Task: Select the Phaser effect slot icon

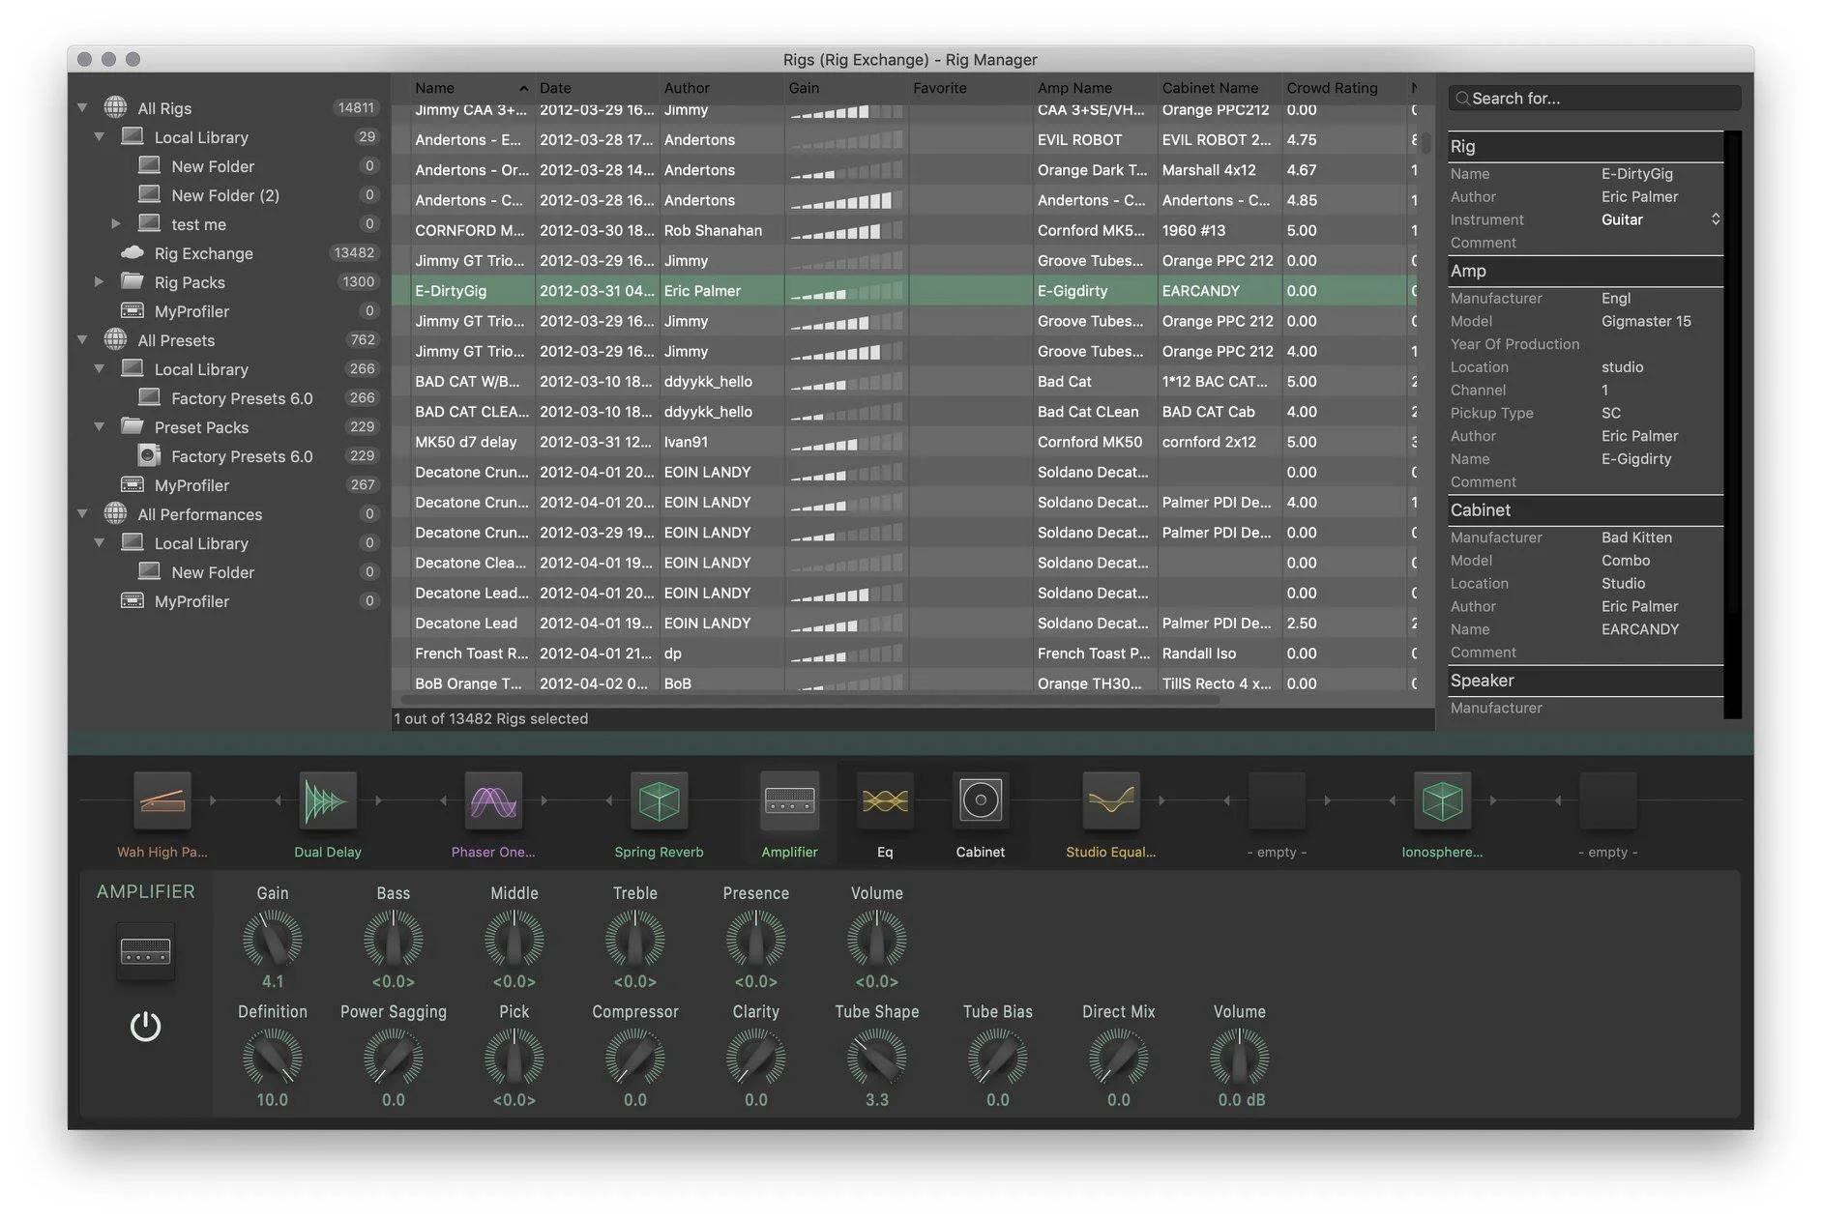Action: (x=493, y=800)
